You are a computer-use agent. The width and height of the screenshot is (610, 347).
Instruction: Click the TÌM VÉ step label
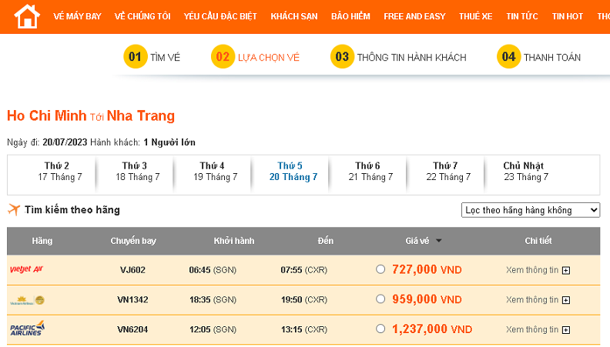pyautogui.click(x=166, y=58)
